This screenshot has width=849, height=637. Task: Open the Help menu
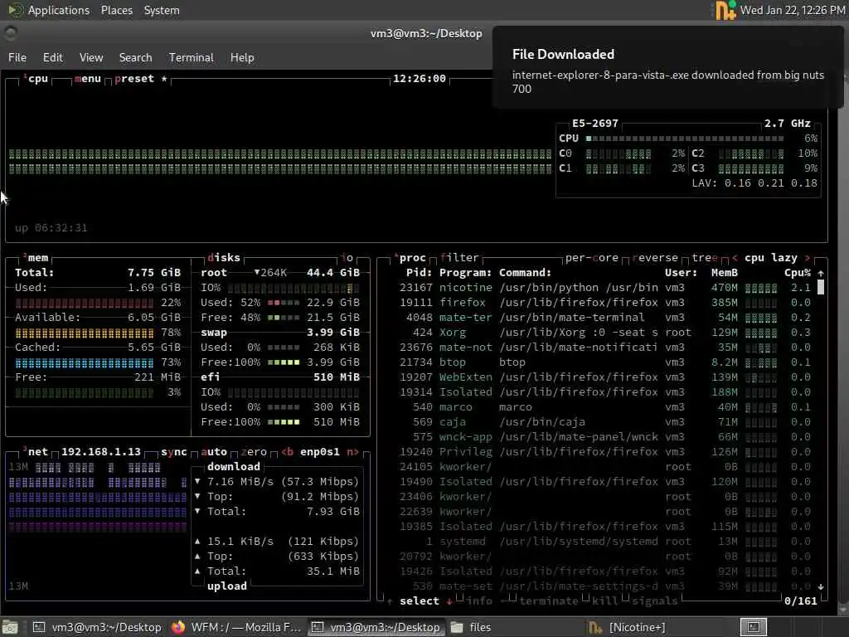click(x=242, y=57)
